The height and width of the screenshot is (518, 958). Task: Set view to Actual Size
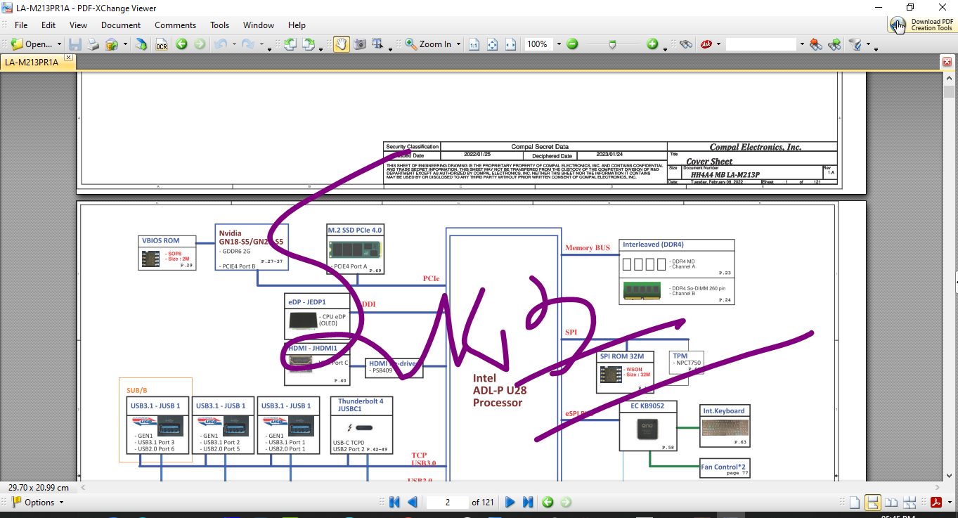click(x=474, y=44)
